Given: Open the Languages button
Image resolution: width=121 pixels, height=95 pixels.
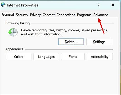Looking at the screenshot, I should point(46,57).
